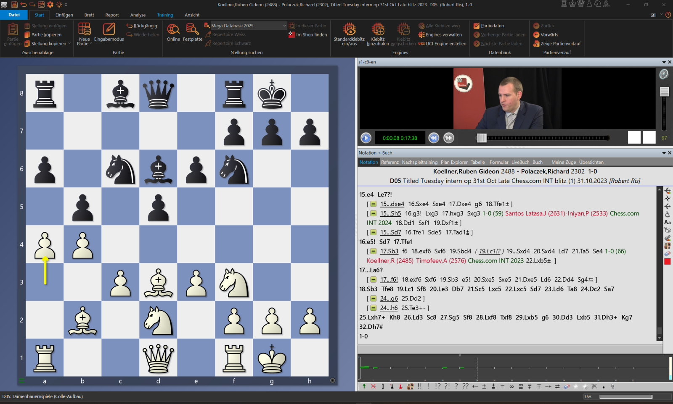673x404 pixels.
Task: Search position on Festplatte
Action: click(x=192, y=29)
